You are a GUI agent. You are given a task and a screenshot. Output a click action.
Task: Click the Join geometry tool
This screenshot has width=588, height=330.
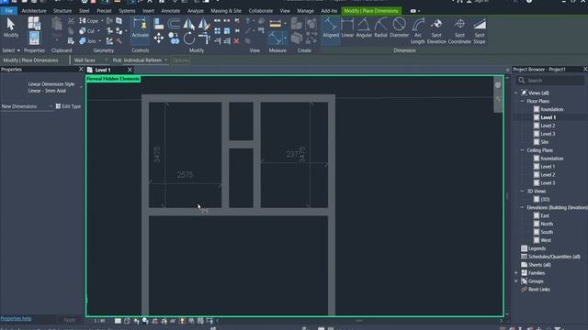point(87,41)
